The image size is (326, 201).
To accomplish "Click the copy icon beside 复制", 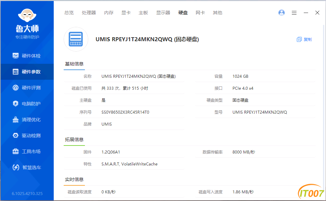I will [x=299, y=39].
